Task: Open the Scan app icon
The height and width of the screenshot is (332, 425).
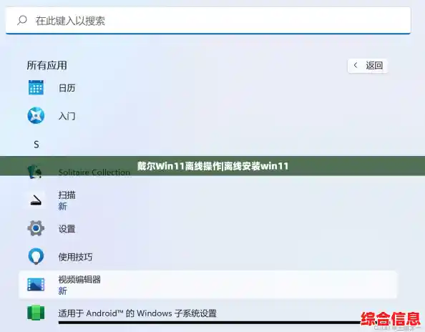Action: tap(36, 200)
